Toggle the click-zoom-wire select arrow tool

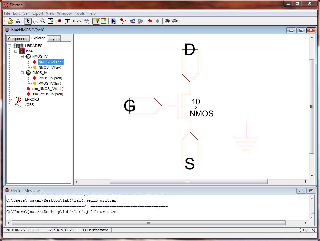pyautogui.click(x=28, y=21)
